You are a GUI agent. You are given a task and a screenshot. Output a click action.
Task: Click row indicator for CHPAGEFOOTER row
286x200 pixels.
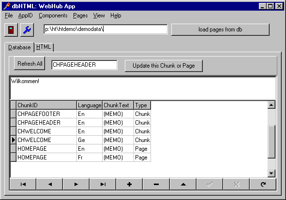point(14,114)
